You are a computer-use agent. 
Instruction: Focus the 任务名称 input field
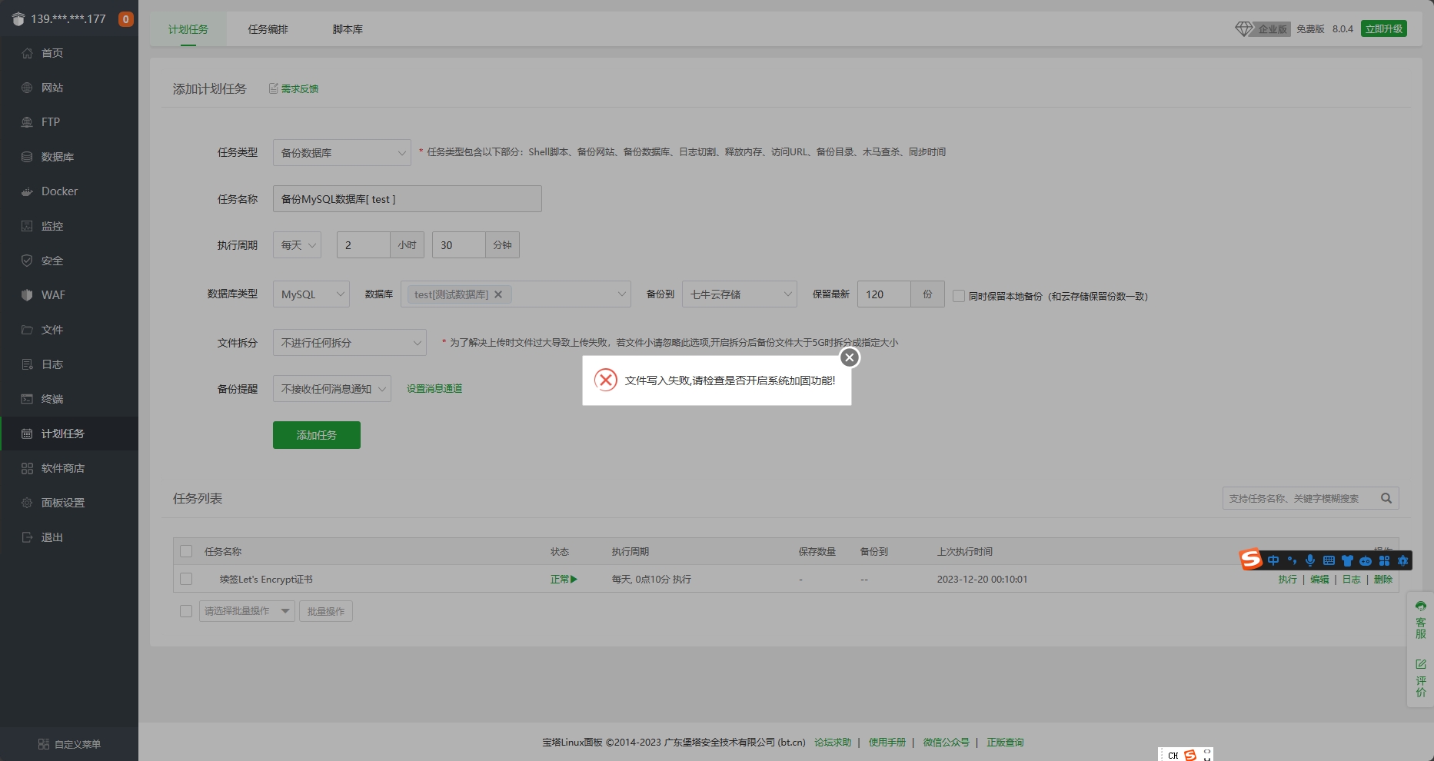tap(408, 199)
